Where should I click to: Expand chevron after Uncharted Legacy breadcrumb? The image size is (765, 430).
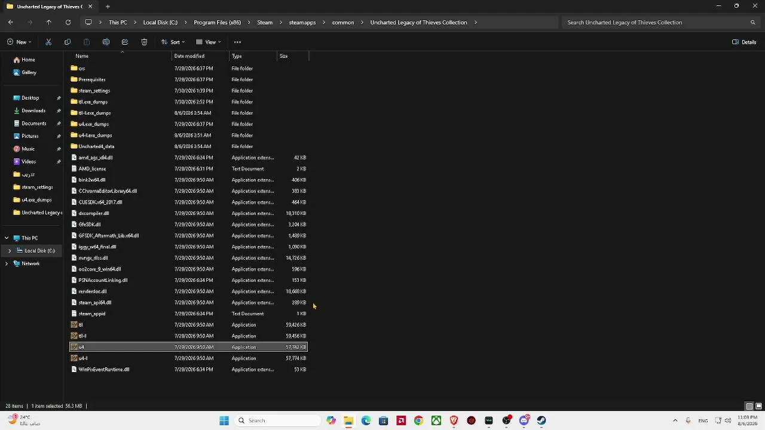coord(476,22)
